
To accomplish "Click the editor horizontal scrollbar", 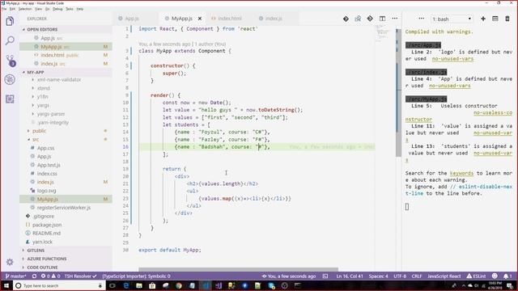I will [x=238, y=269].
